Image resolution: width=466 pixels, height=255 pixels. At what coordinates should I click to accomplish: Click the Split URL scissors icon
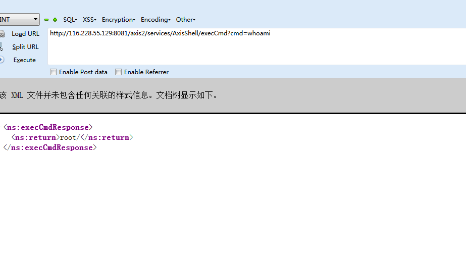(2, 46)
